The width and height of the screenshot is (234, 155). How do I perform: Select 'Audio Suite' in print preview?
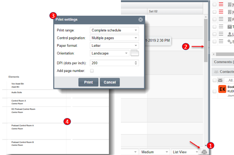[x=17, y=93]
